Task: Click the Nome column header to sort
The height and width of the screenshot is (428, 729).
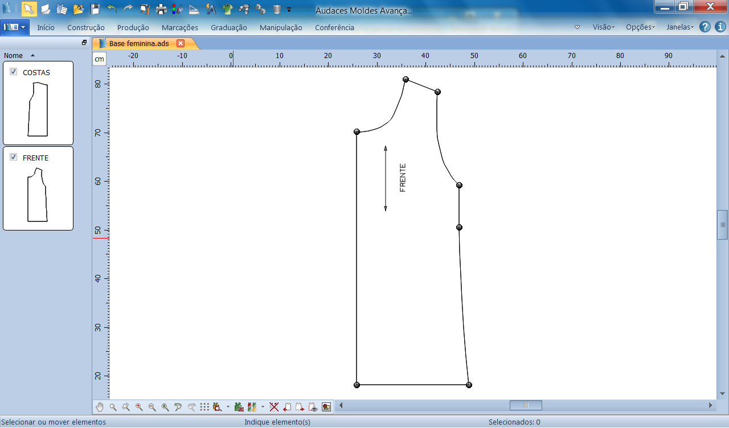Action: 14,56
